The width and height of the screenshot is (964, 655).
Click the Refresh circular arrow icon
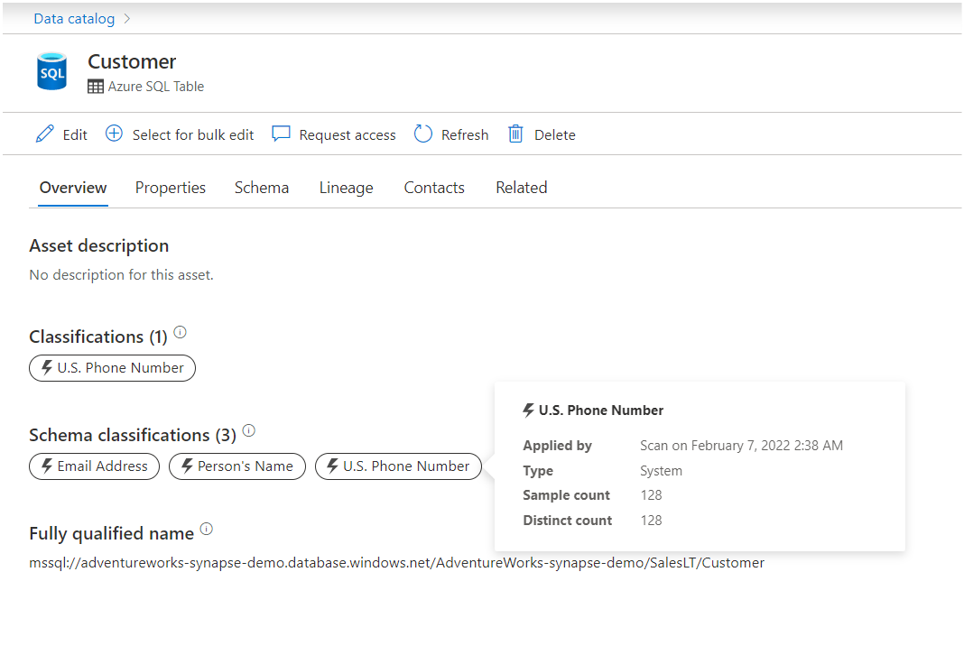click(x=423, y=134)
